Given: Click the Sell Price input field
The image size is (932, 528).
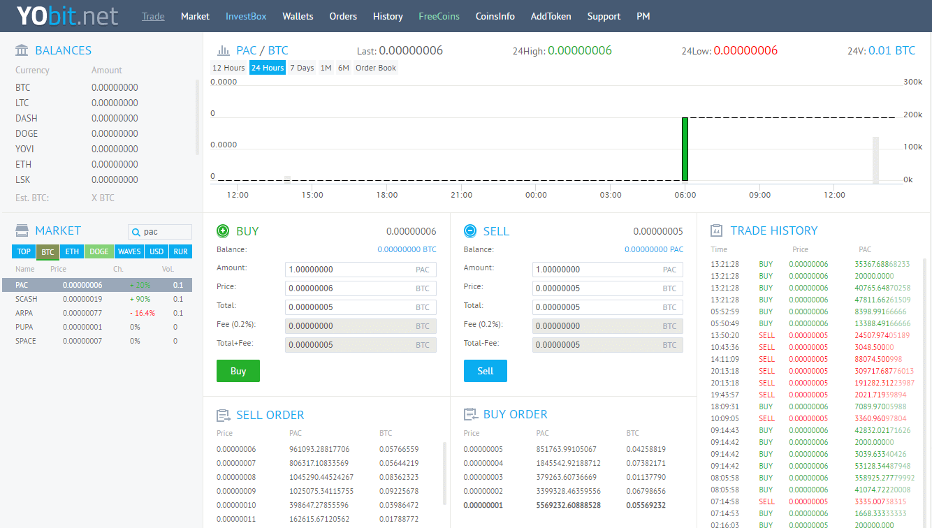Looking at the screenshot, I should (x=608, y=288).
